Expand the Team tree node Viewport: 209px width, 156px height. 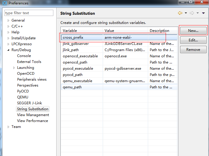(8, 127)
